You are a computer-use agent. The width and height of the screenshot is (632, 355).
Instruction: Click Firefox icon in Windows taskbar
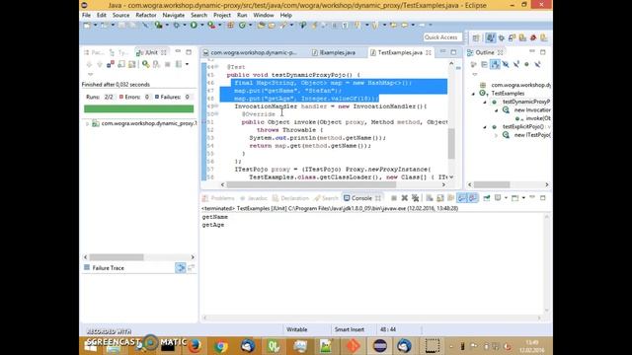pyautogui.click(x=195, y=346)
